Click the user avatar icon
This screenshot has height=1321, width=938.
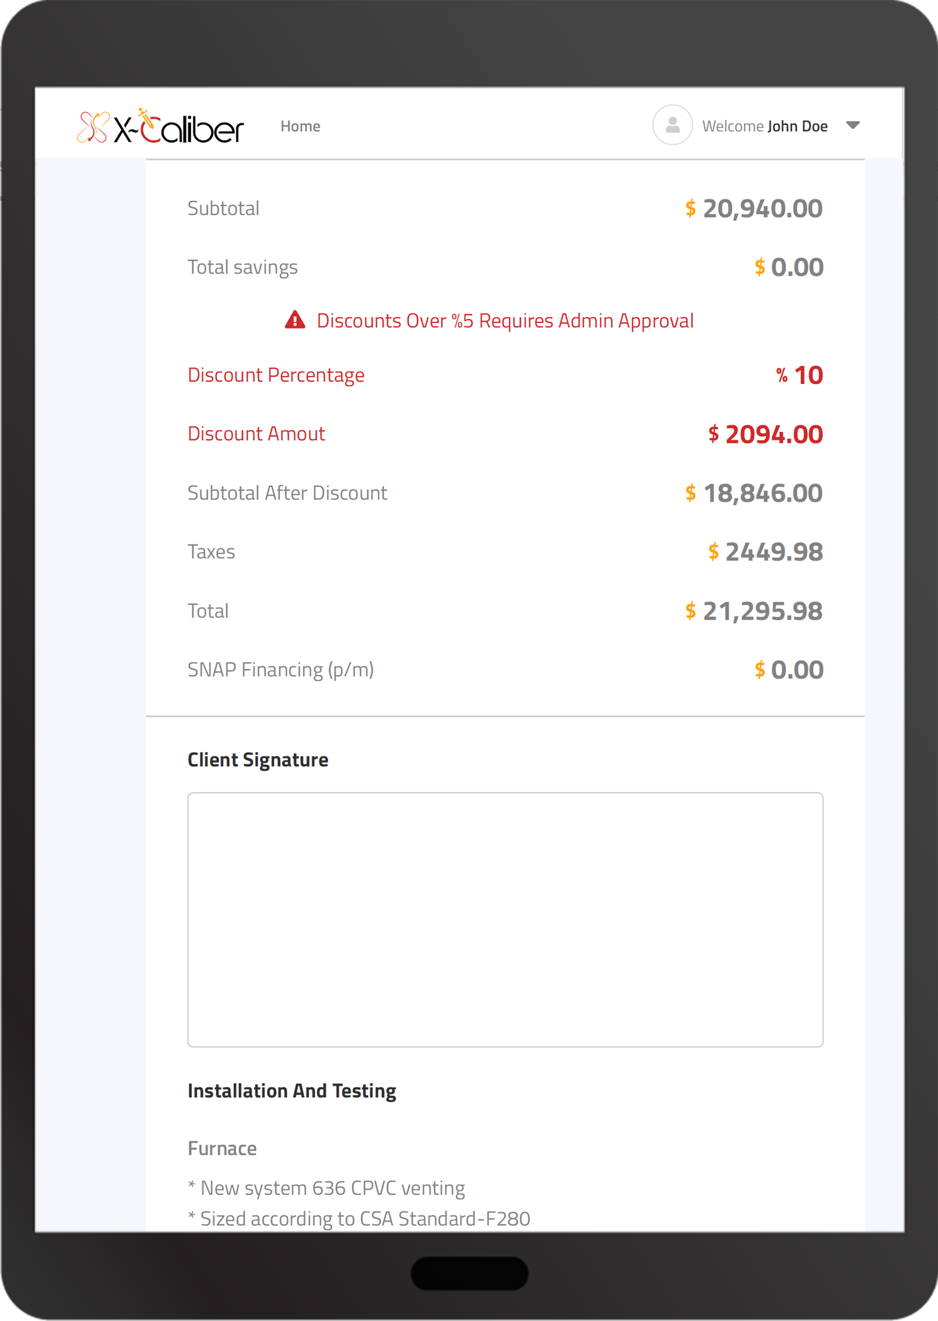click(672, 125)
